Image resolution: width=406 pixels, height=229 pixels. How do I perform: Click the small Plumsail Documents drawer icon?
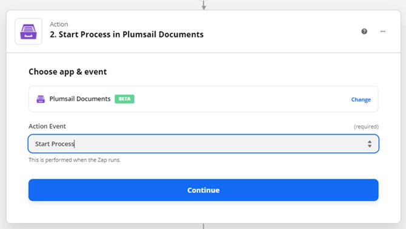point(41,99)
